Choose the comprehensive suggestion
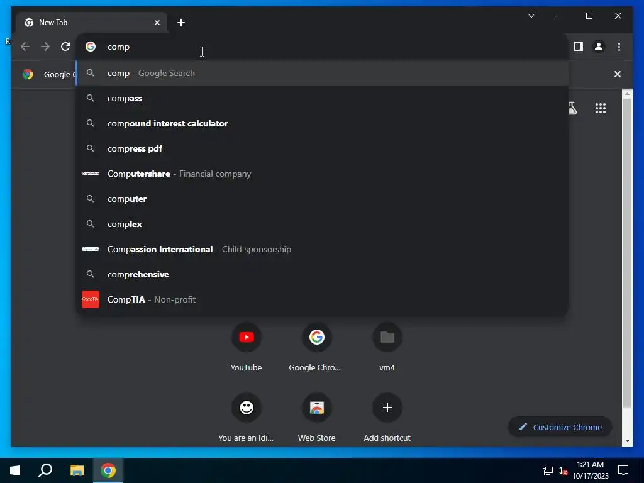The image size is (644, 483). [x=322, y=274]
